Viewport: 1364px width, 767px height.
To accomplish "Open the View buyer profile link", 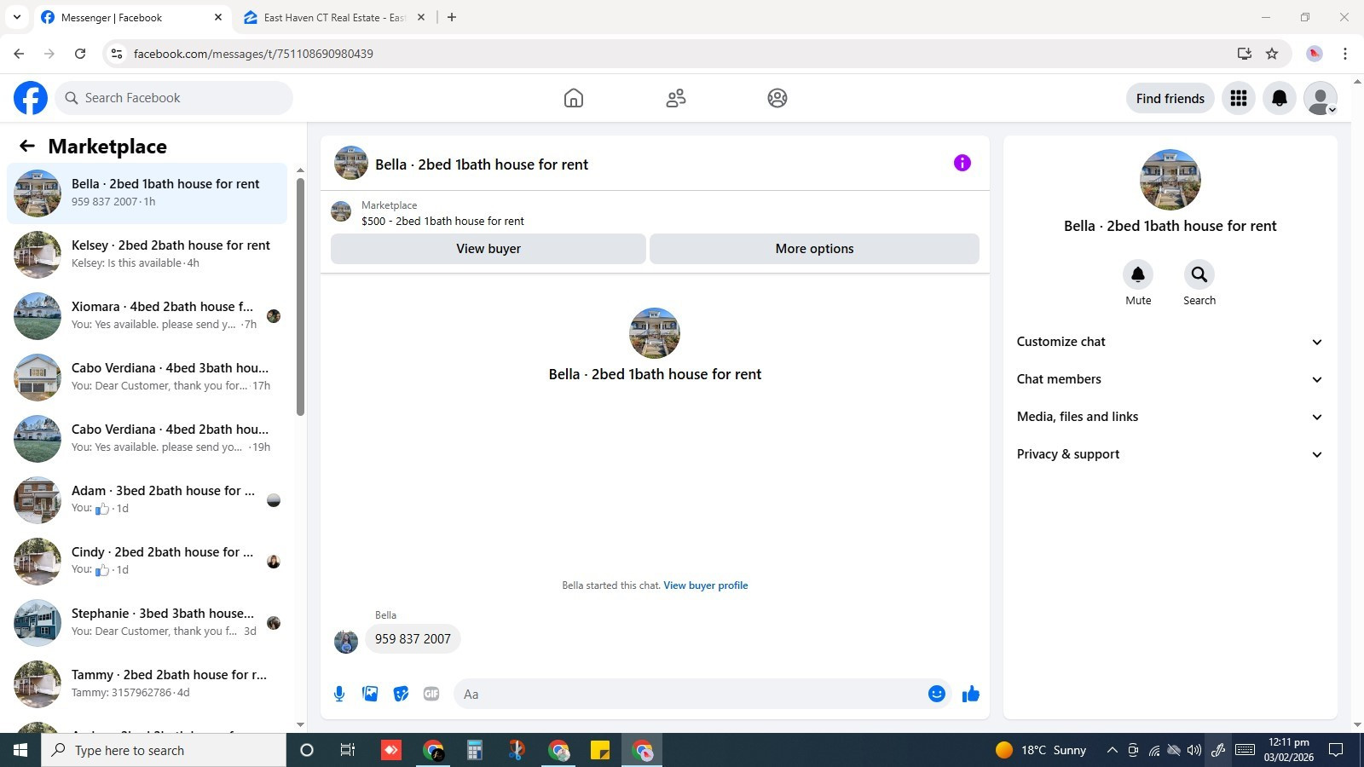I will (706, 585).
